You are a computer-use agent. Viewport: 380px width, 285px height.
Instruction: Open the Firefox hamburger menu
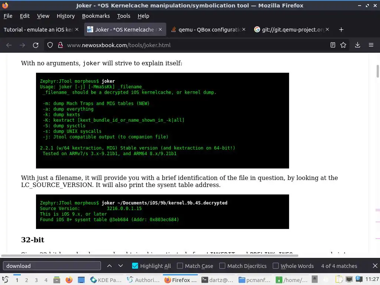(x=371, y=45)
